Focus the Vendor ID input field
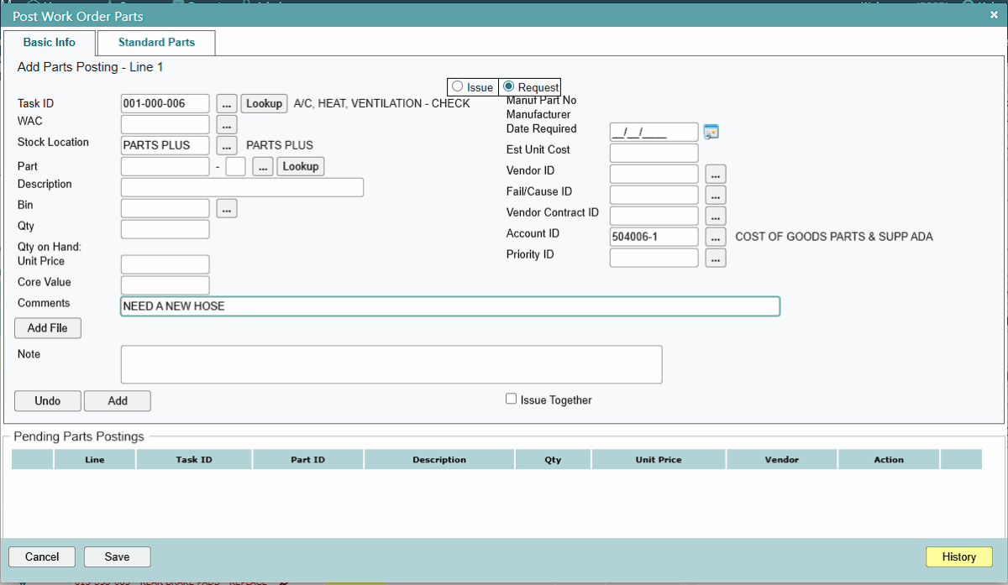The image size is (1008, 585). pos(654,174)
